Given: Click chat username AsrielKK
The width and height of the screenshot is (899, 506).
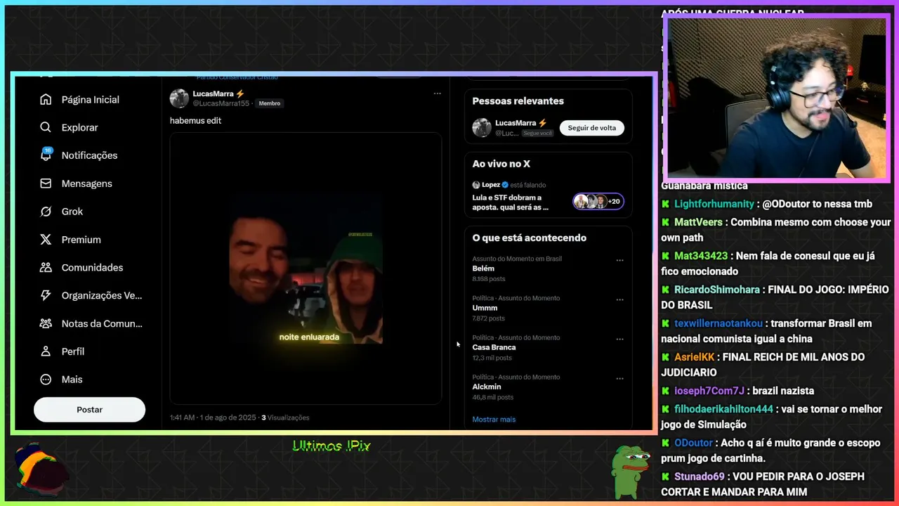Looking at the screenshot, I should 695,357.
